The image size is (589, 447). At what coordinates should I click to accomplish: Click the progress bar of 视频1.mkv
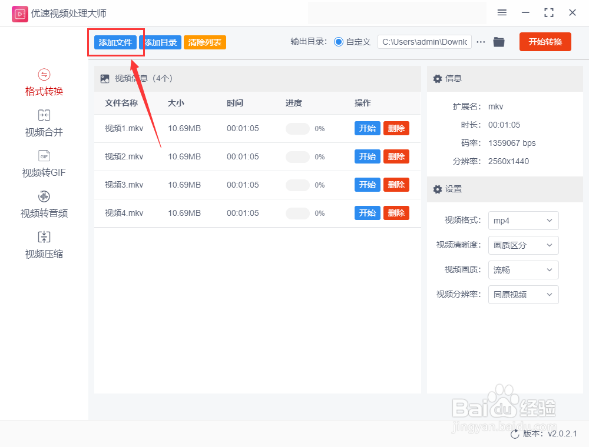[x=297, y=128]
